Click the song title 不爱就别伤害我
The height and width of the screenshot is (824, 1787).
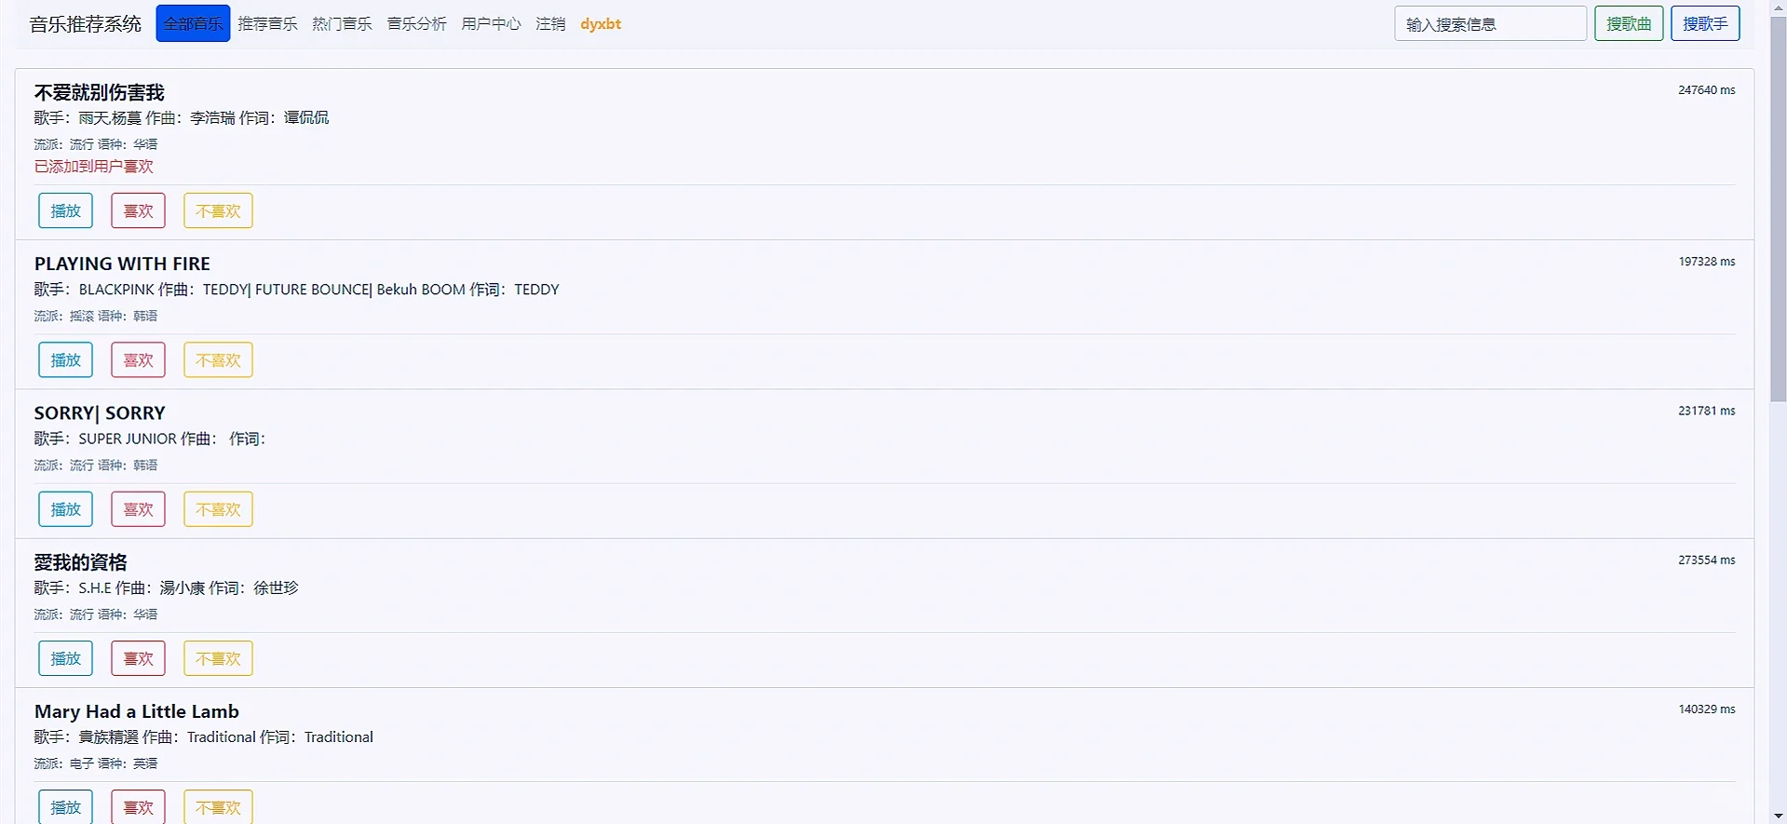[100, 92]
